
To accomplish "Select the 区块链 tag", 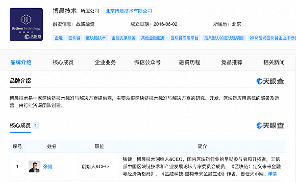I will coord(74,38).
